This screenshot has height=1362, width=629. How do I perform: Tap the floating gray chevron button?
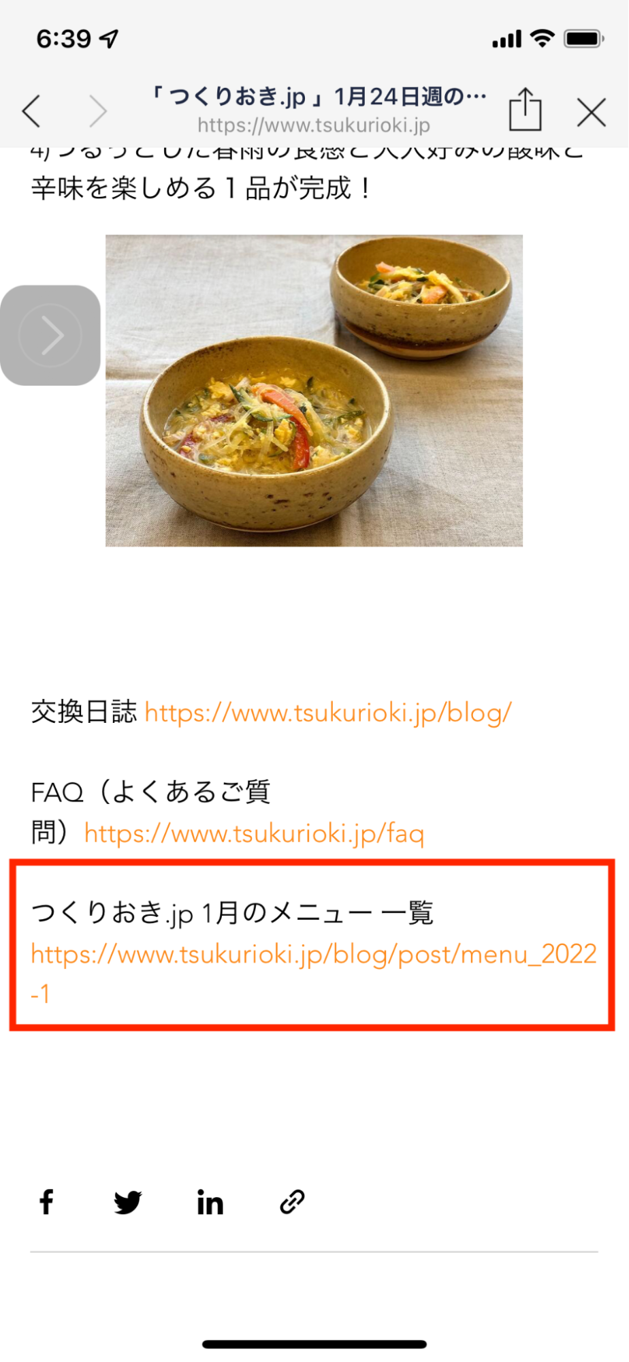(50, 335)
